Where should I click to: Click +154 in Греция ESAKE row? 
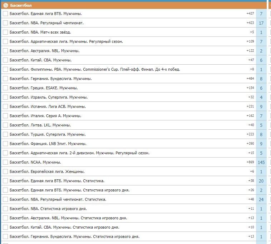(x=250, y=88)
